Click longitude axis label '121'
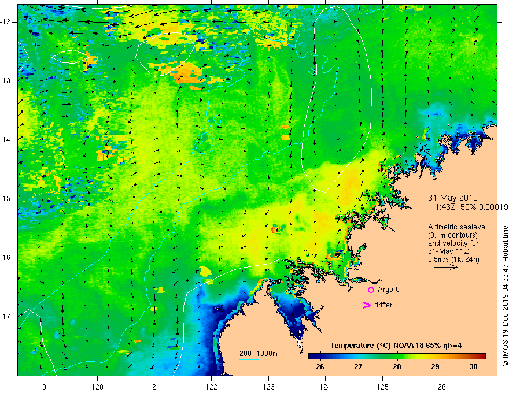 tap(154, 387)
